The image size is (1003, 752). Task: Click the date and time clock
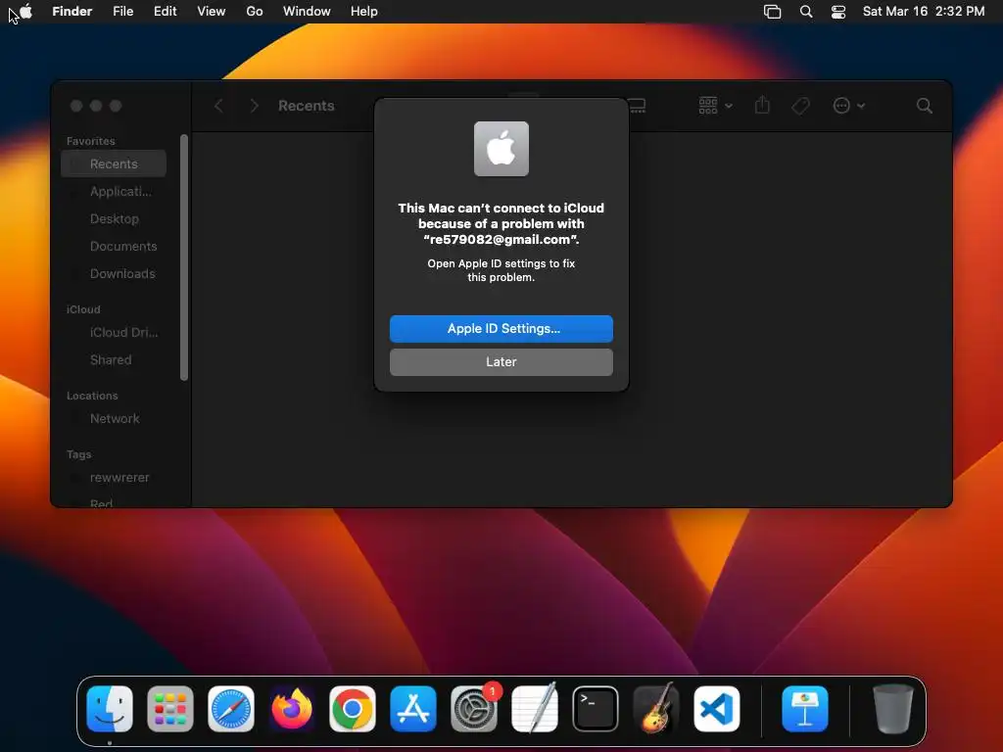pos(924,12)
